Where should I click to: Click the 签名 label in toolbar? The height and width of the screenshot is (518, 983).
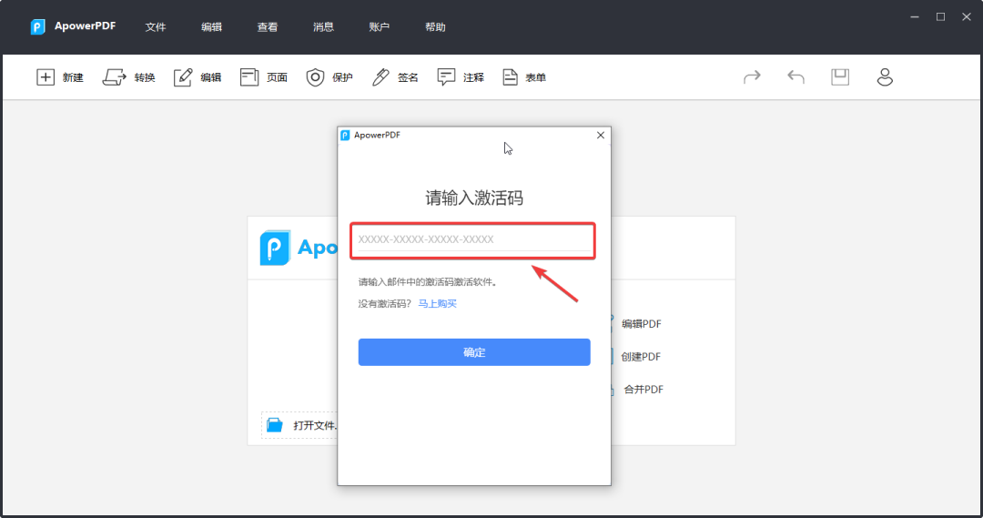point(408,77)
